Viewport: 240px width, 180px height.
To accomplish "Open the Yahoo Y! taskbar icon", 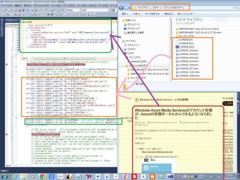I will (x=89, y=176).
